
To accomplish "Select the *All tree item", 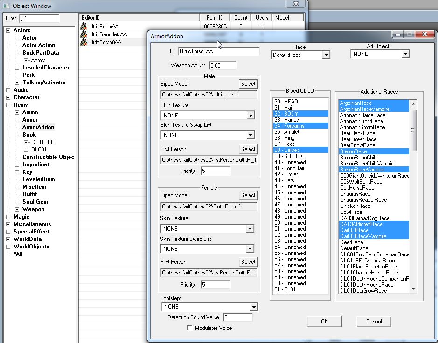I will 18,254.
